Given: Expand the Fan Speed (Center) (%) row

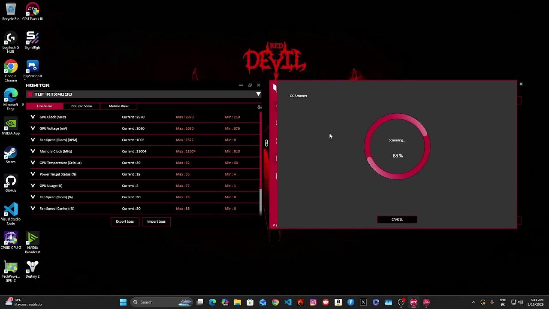Looking at the screenshot, I should [33, 209].
